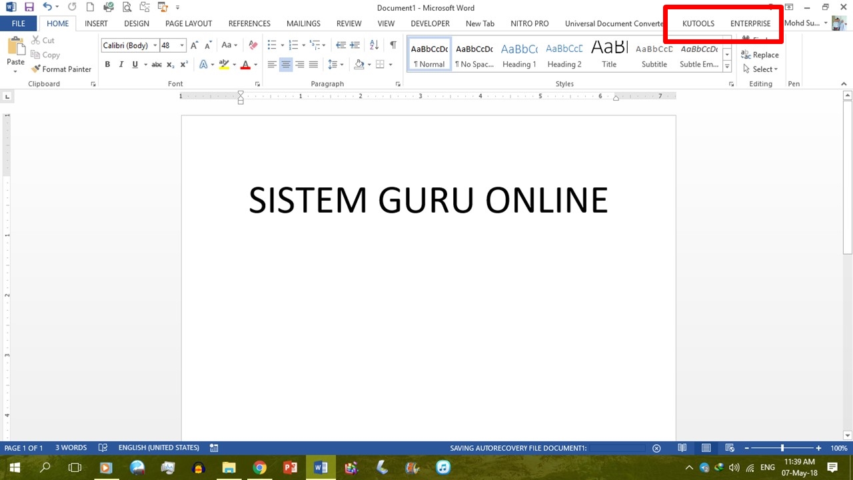Click ENGLISH (UNITED STATES) language indicator
The width and height of the screenshot is (853, 480).
pyautogui.click(x=159, y=448)
